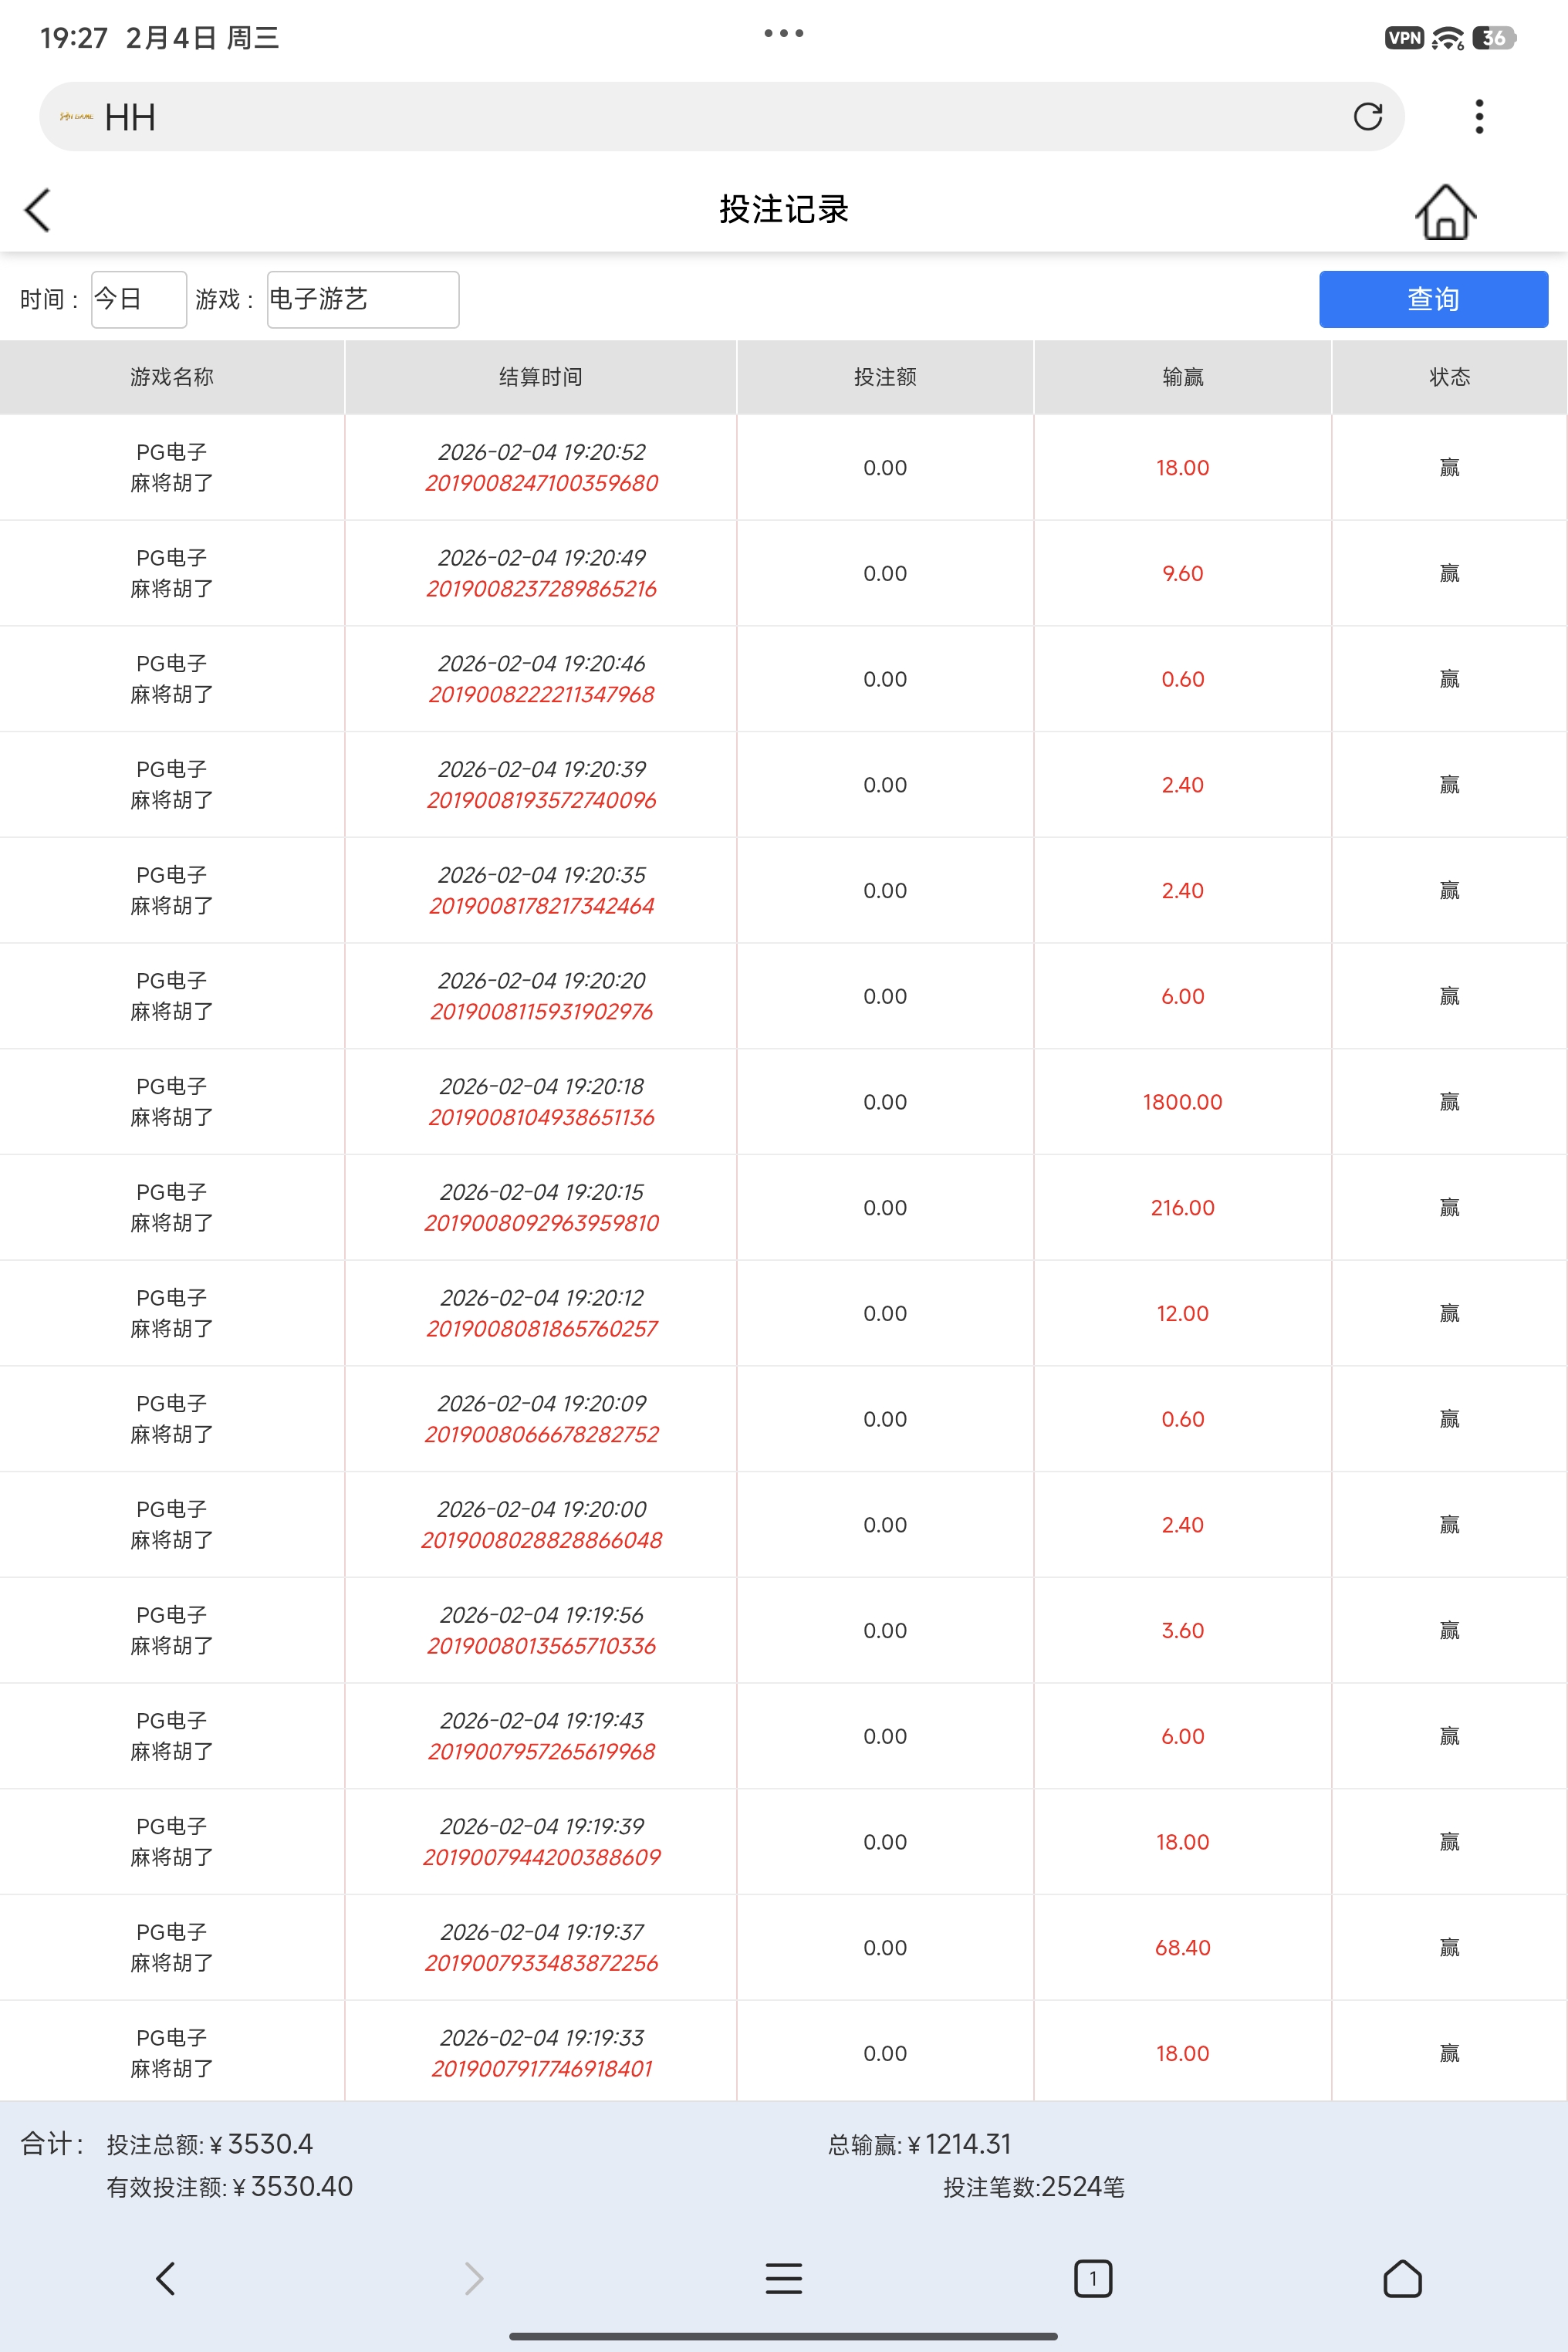
Task: Tap the 结算时间 column header
Action: pos(540,377)
